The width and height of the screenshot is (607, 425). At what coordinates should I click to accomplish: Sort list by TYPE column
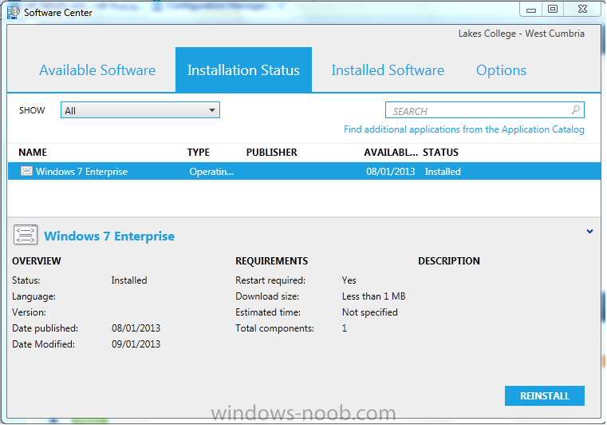(x=198, y=153)
